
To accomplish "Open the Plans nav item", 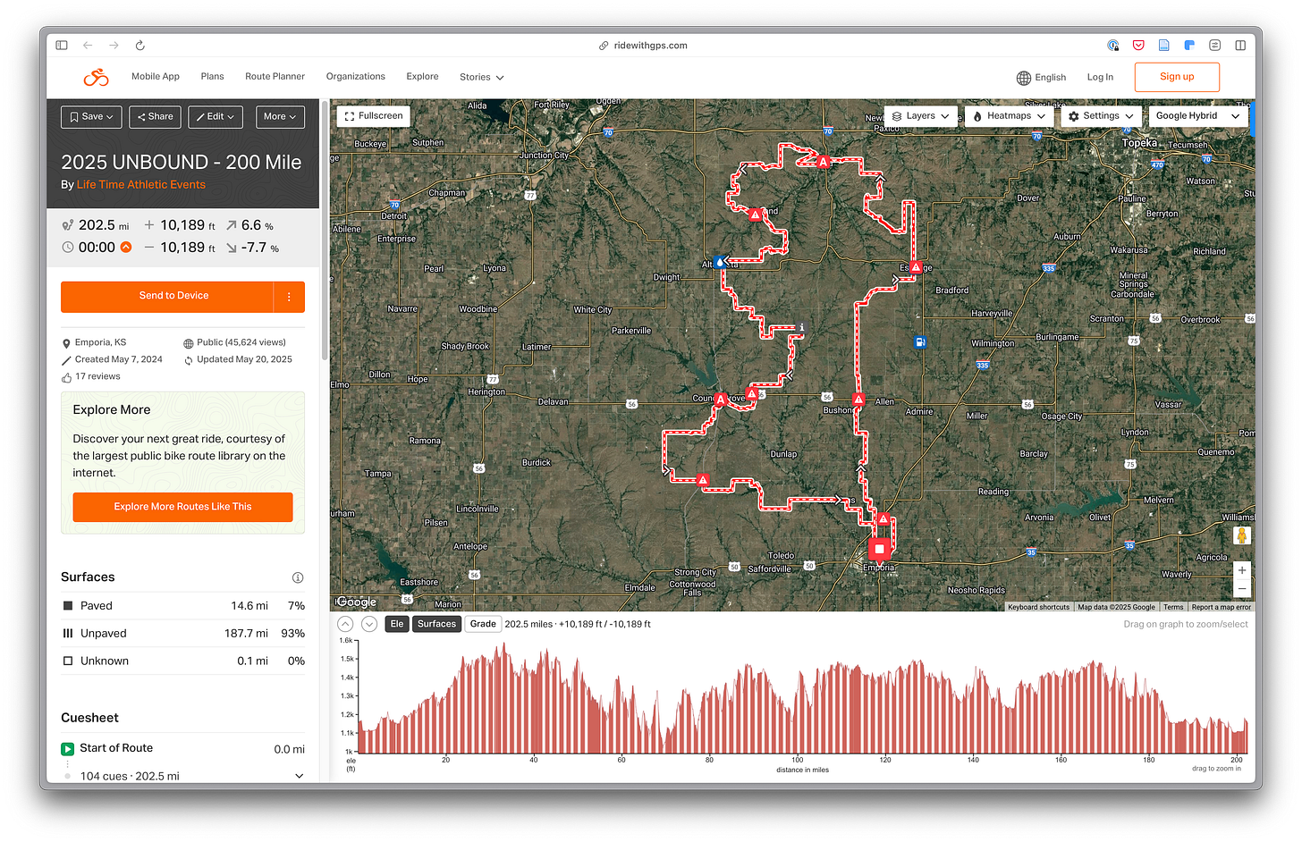I will point(212,77).
